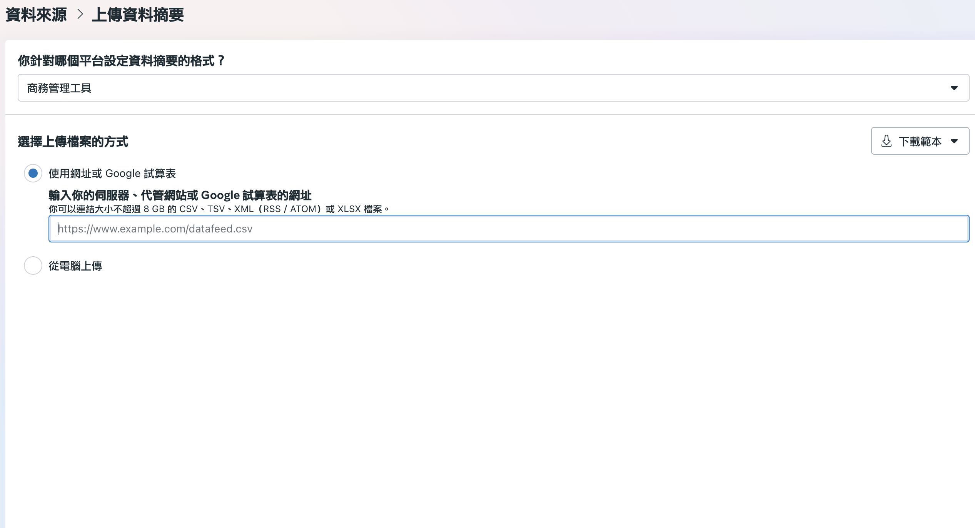Open the 商務管理工具 platform select box

(x=493, y=88)
